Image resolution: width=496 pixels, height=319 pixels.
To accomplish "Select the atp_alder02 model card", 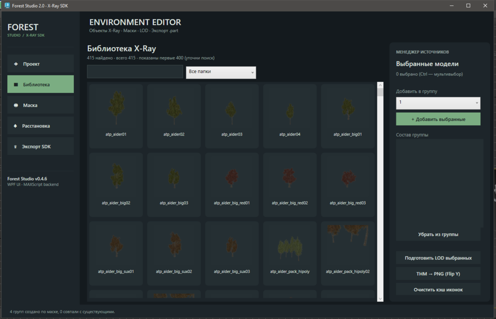I will point(174,116).
